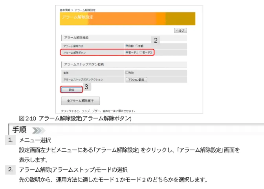This screenshot has height=189, width=264.
Task: Click the orange banner heading アラーム解除設定
Action: coord(77,17)
